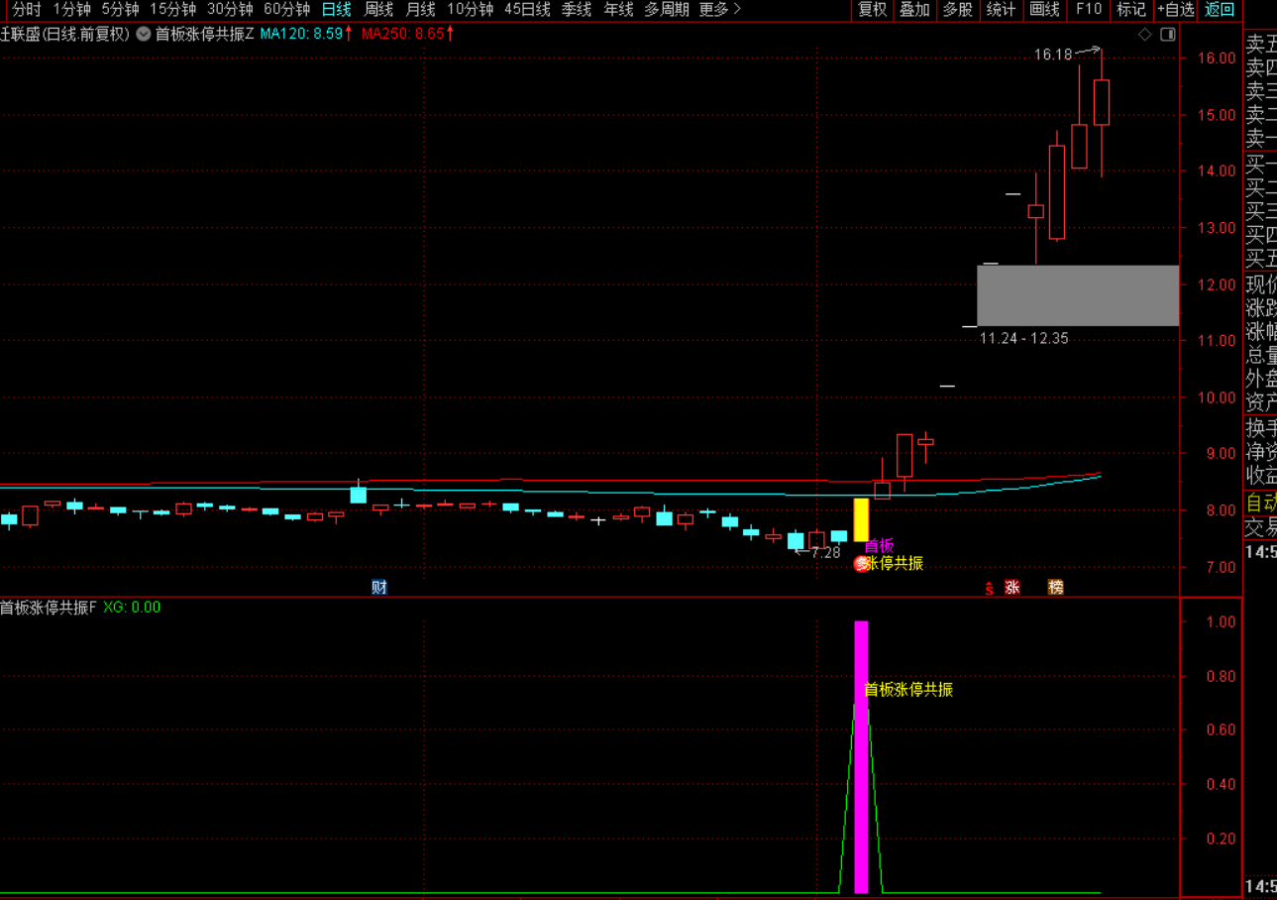The width and height of the screenshot is (1277, 900).
Task: Click the 画线 draw line button
Action: click(1044, 10)
